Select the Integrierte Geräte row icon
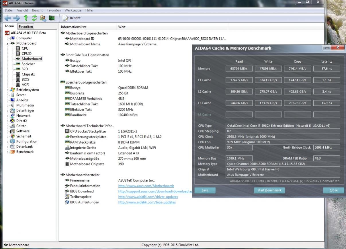Image resolution: width=346 pixels, height=249 pixels. [67, 148]
